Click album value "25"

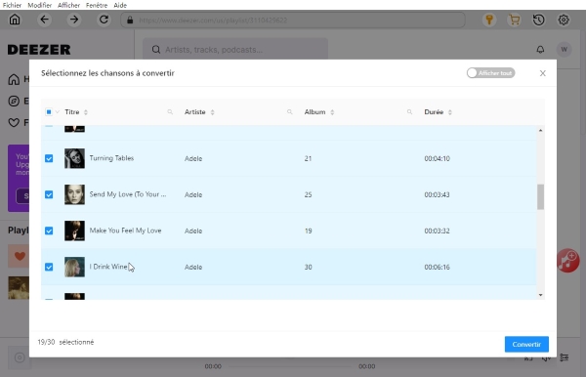point(308,194)
